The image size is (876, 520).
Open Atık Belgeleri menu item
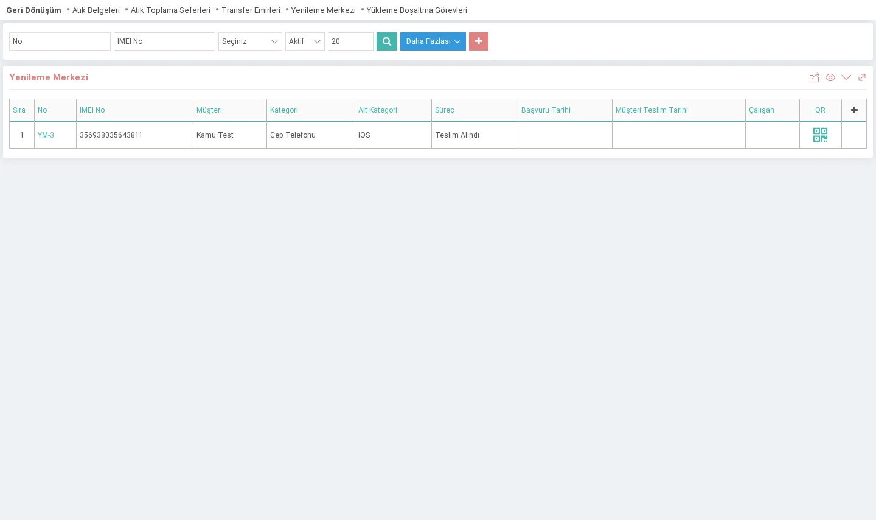pos(96,10)
